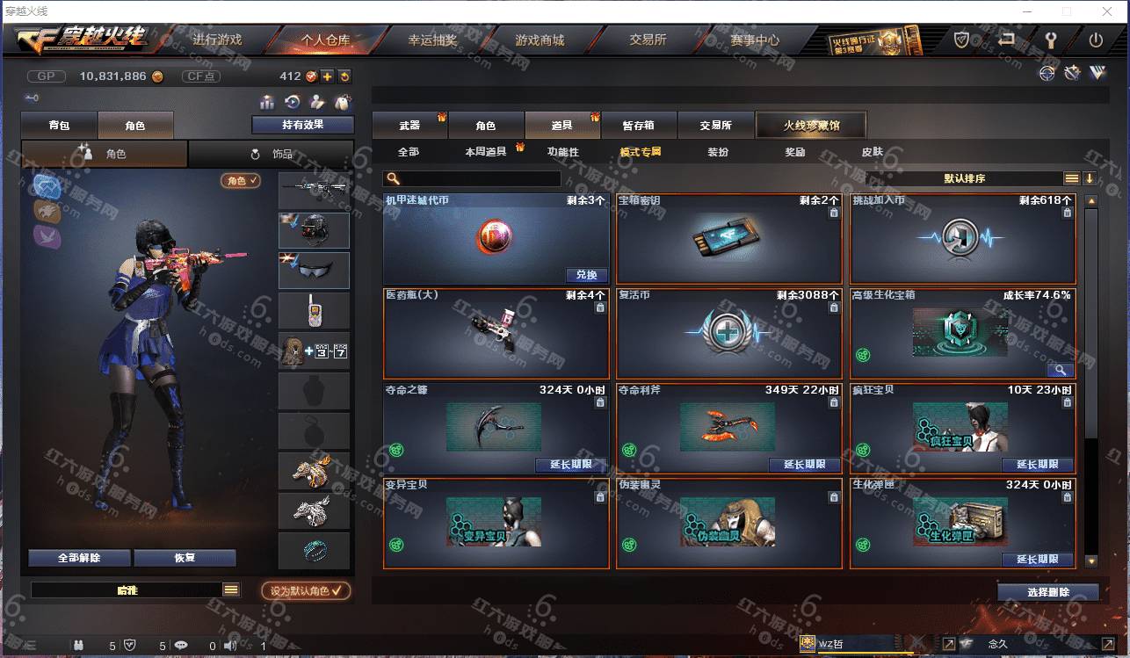Click the shield security icon in header
1130x658 pixels.
point(962,40)
